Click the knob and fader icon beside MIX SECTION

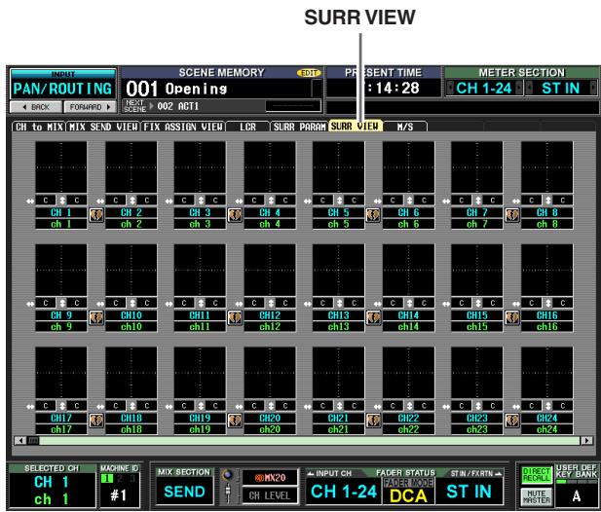click(228, 487)
